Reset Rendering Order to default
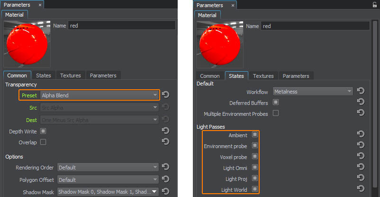 tap(166, 167)
